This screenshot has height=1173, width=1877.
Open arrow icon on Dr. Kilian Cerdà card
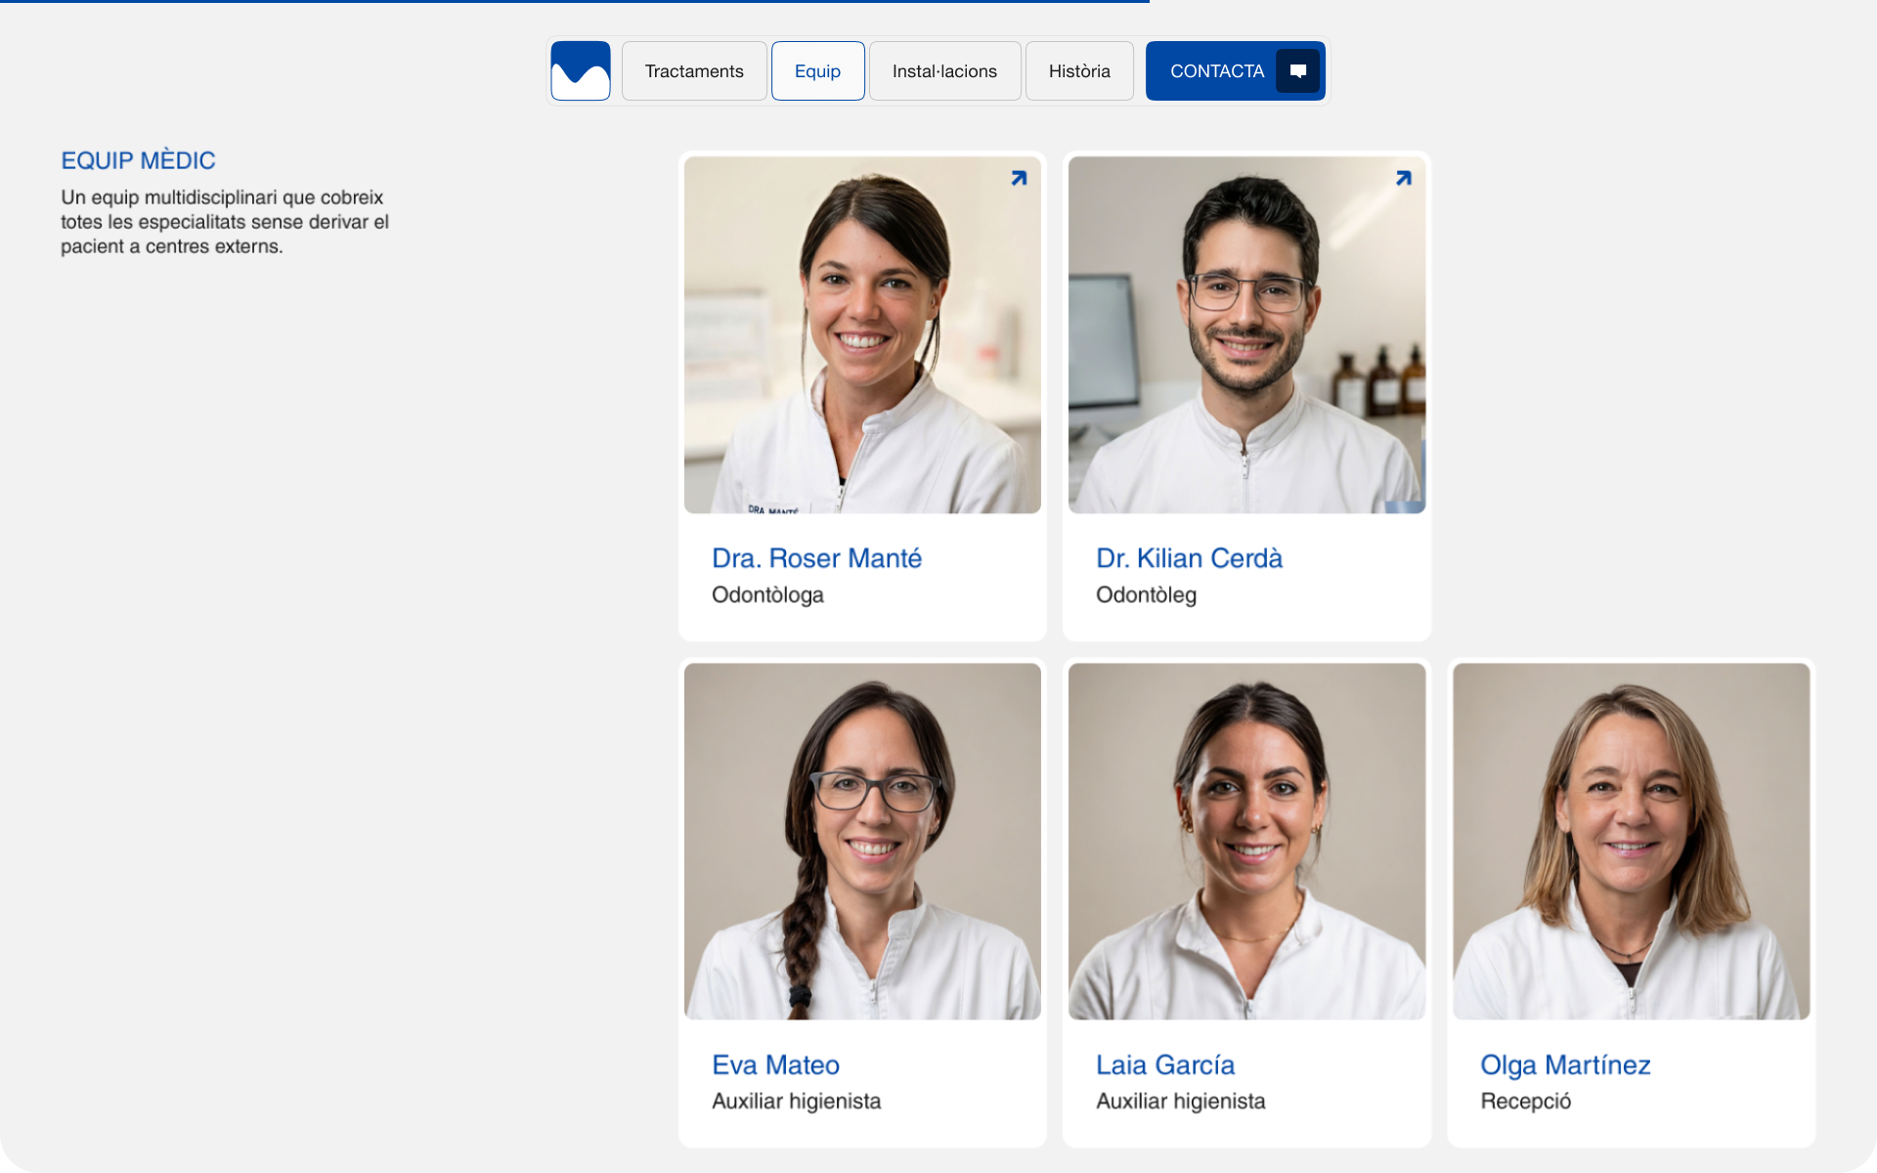tap(1403, 178)
